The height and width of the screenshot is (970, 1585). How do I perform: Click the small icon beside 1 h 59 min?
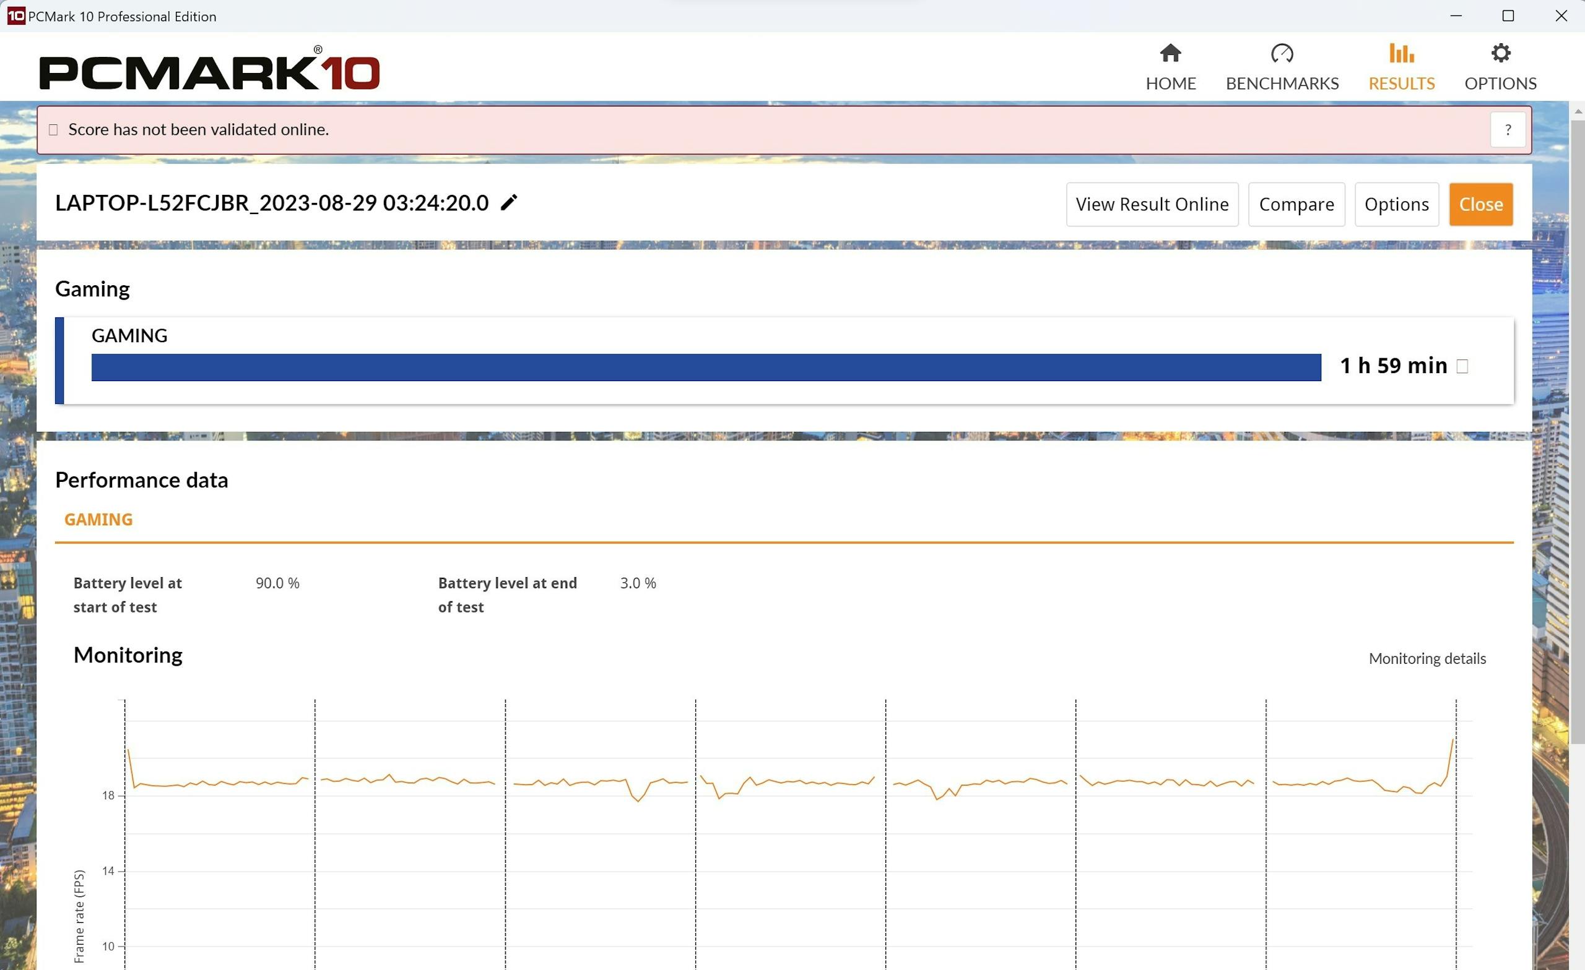[1462, 366]
